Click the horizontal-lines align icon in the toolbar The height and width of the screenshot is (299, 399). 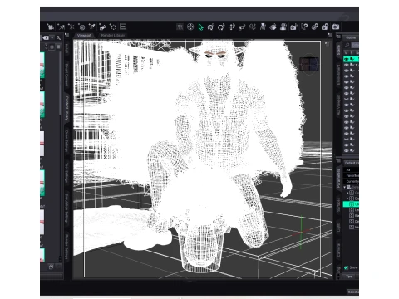[123, 27]
